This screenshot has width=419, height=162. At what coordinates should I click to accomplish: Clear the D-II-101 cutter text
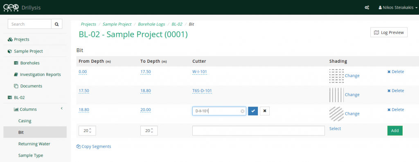[x=242, y=111]
